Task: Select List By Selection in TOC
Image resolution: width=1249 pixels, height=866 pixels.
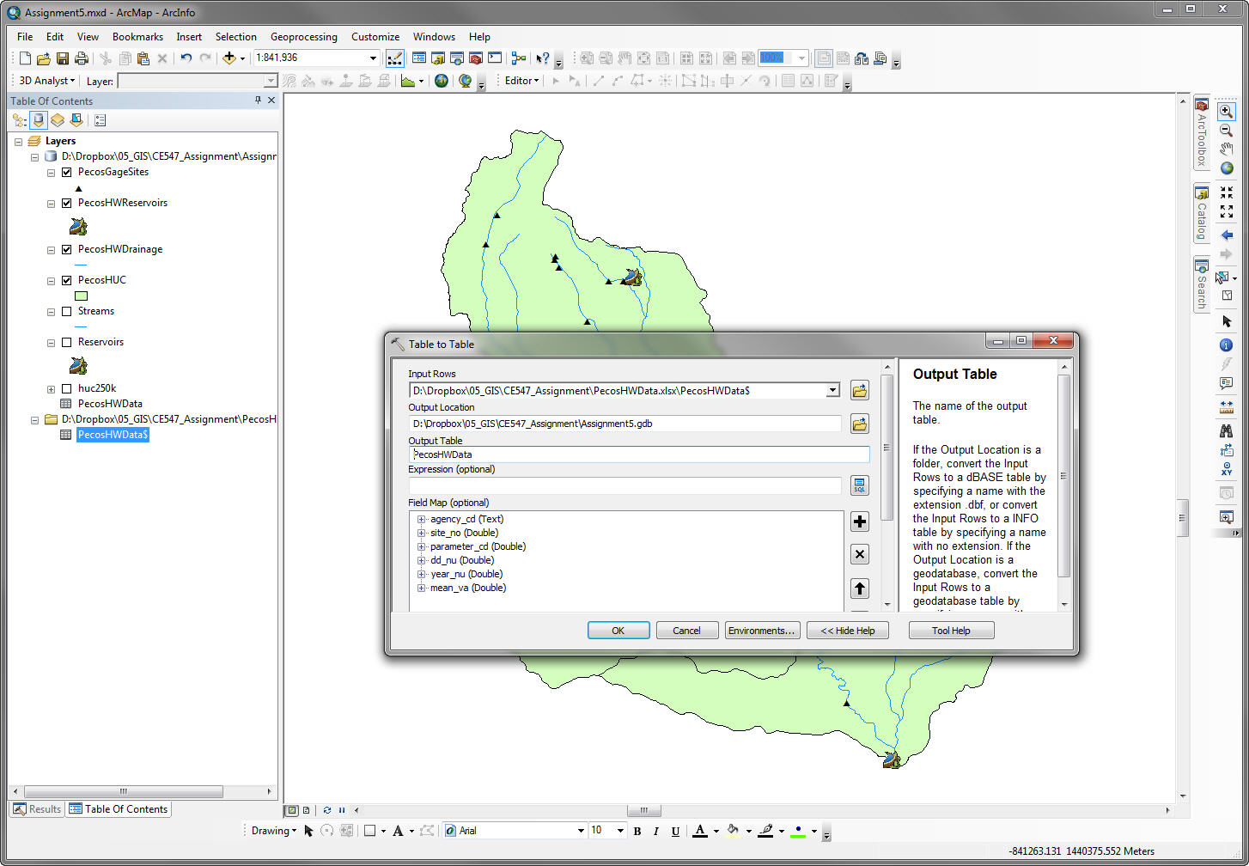Action: [x=76, y=120]
